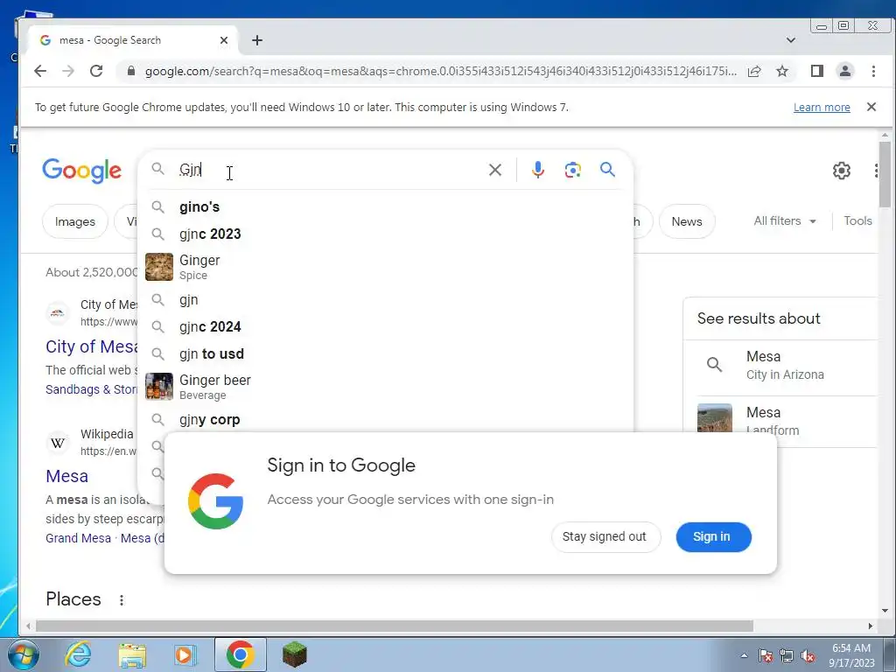Select suggestion gino's
896x672 pixels.
tap(386, 206)
